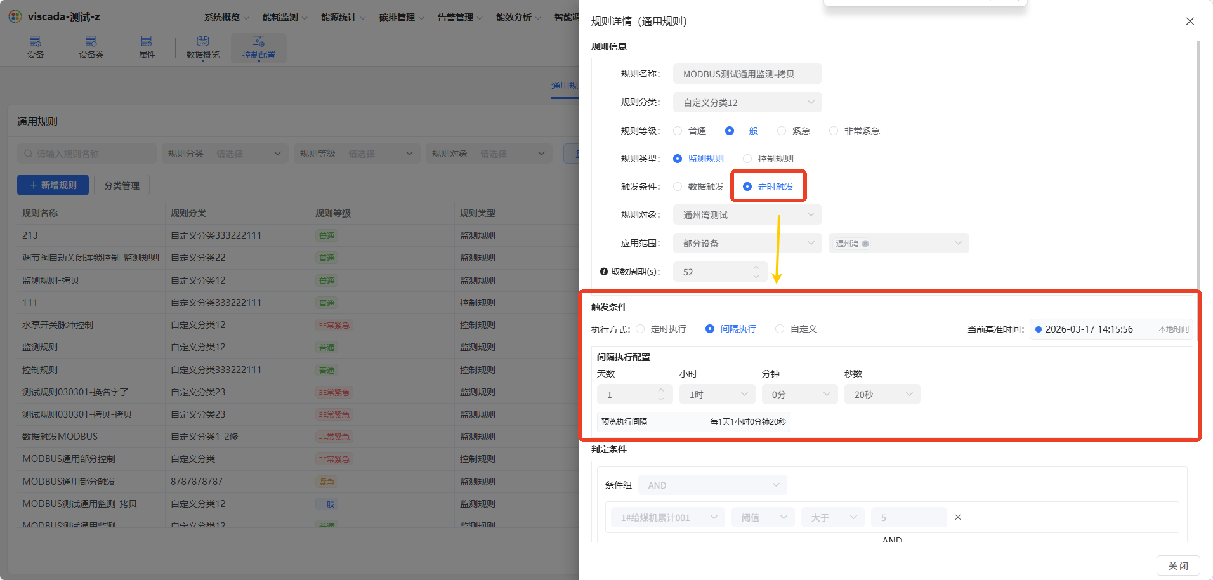Click the search icon in the rule name box
The width and height of the screenshot is (1213, 580).
click(x=29, y=154)
